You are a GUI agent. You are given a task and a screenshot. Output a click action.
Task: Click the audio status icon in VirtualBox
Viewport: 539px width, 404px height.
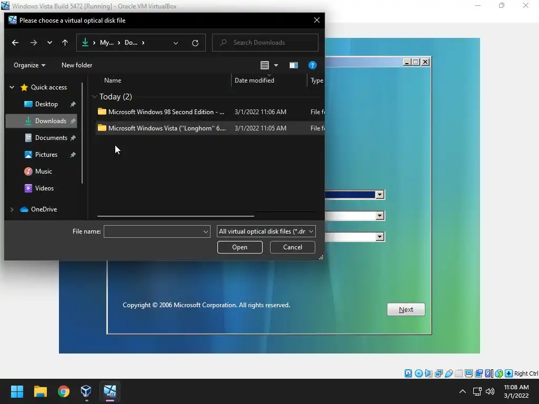[428, 373]
